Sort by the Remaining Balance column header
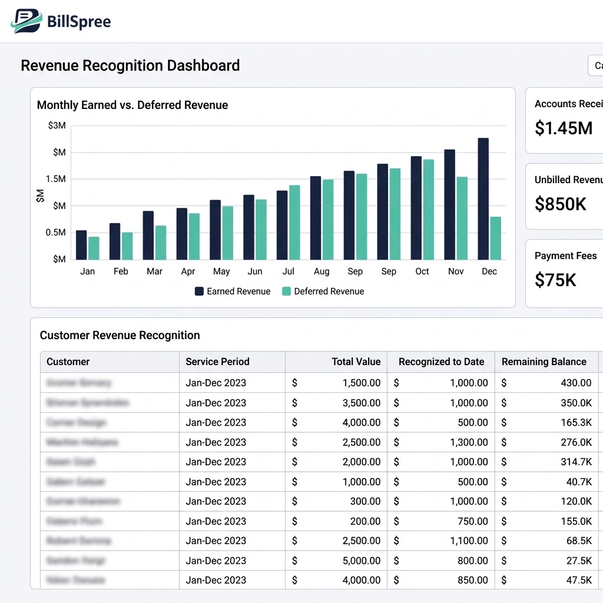This screenshot has height=603, width=603. [x=546, y=362]
